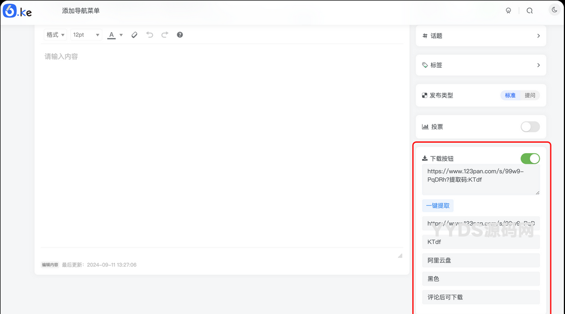Open the 添加导航菜单 menu item
Viewport: 565px width, 314px height.
[x=81, y=11]
